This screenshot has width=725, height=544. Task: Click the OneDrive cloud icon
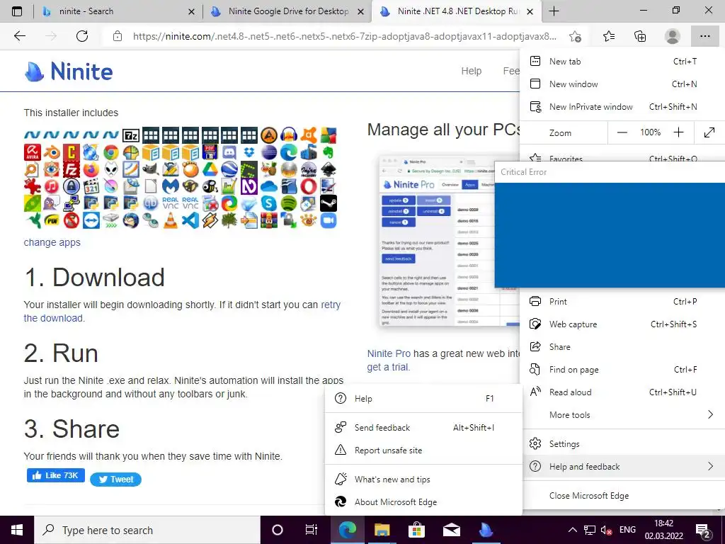click(x=269, y=186)
